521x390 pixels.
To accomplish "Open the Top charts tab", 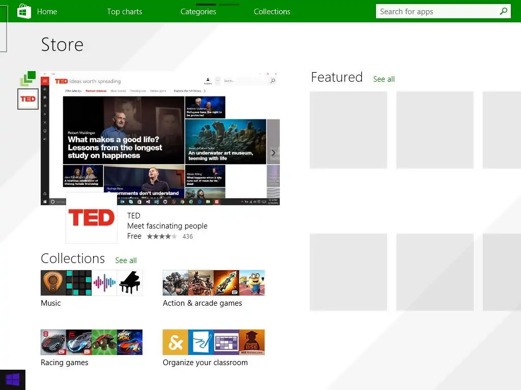I will click(125, 12).
